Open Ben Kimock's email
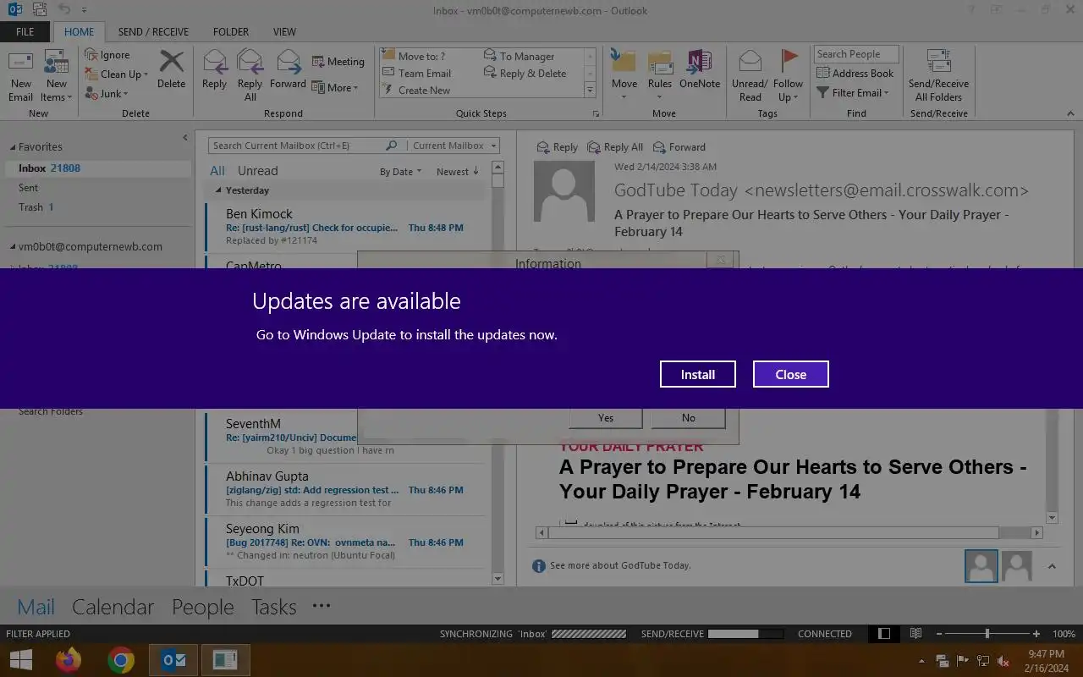The height and width of the screenshot is (677, 1083). 345,227
